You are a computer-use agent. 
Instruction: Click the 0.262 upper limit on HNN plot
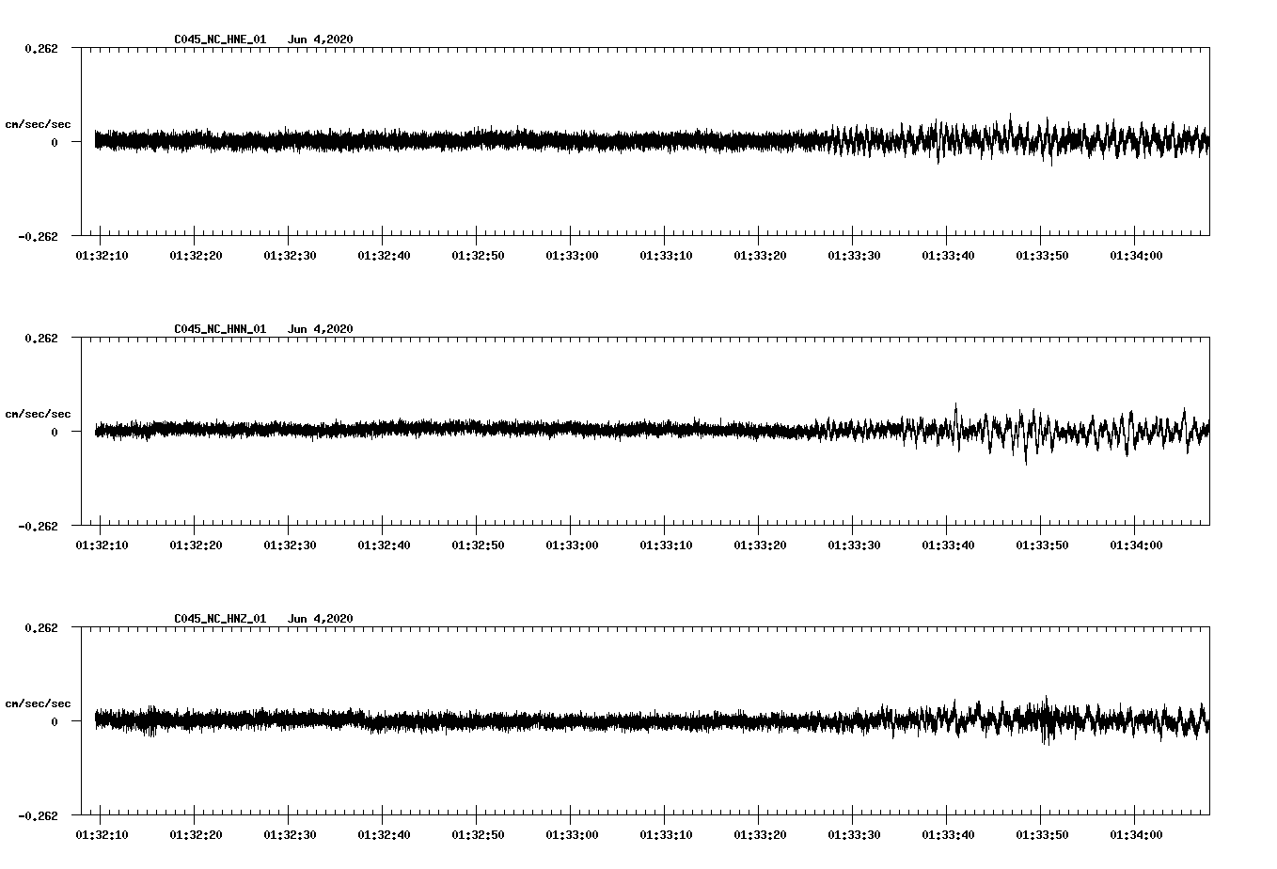coord(40,338)
